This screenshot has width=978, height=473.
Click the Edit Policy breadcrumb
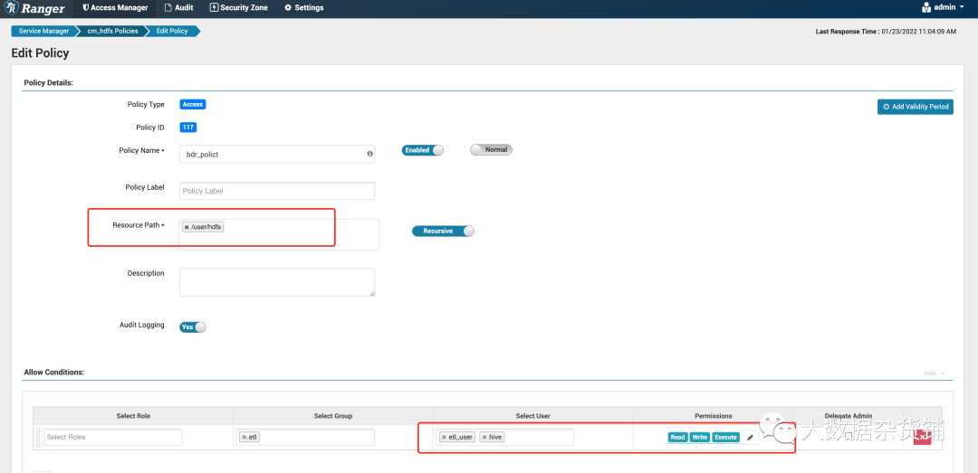point(171,31)
